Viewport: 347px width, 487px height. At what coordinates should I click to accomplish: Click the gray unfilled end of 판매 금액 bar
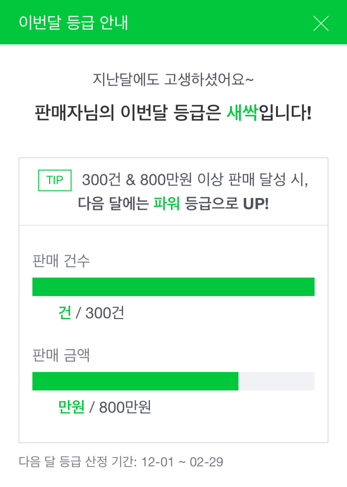click(x=276, y=381)
